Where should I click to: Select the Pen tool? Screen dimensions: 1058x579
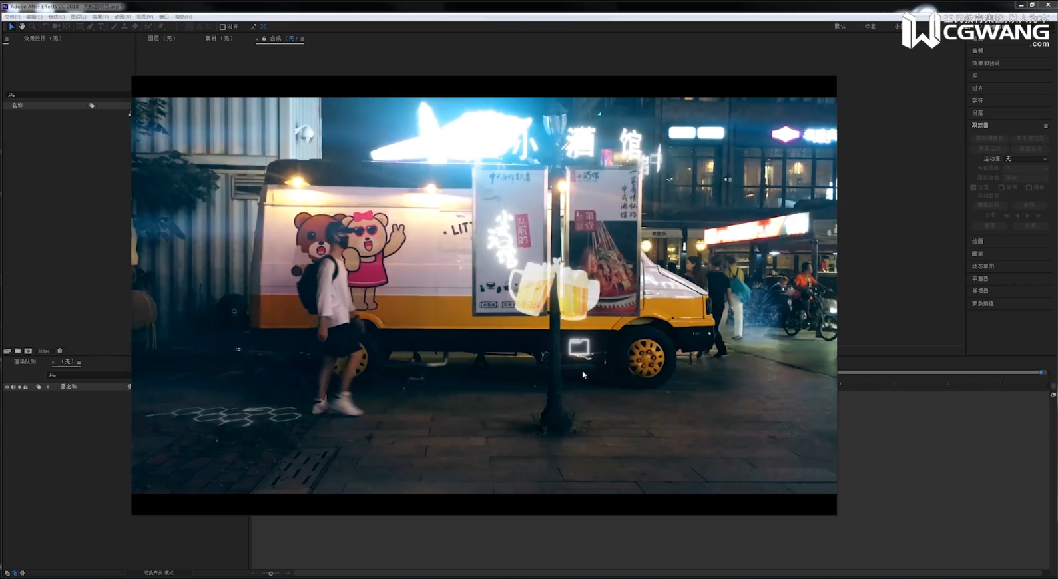(90, 27)
